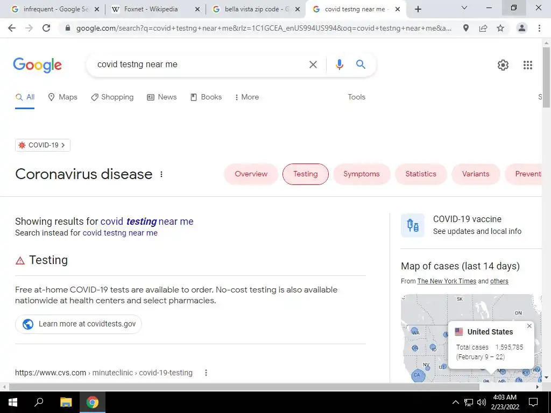The image size is (551, 413).
Task: Open the cvs.com minuteclinic result URL
Action: click(x=104, y=373)
